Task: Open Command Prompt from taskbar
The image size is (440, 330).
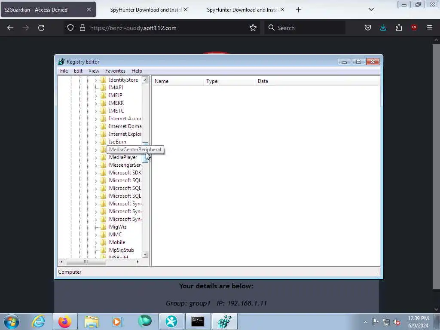Action: pos(198,321)
